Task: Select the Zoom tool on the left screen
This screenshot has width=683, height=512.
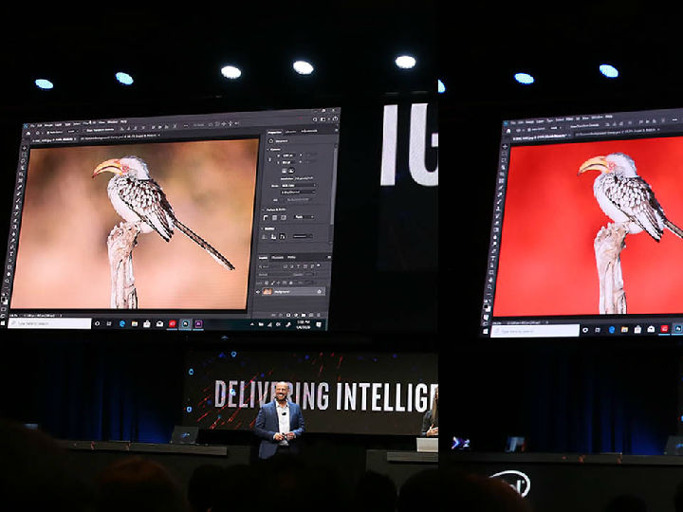Action: click(x=8, y=281)
